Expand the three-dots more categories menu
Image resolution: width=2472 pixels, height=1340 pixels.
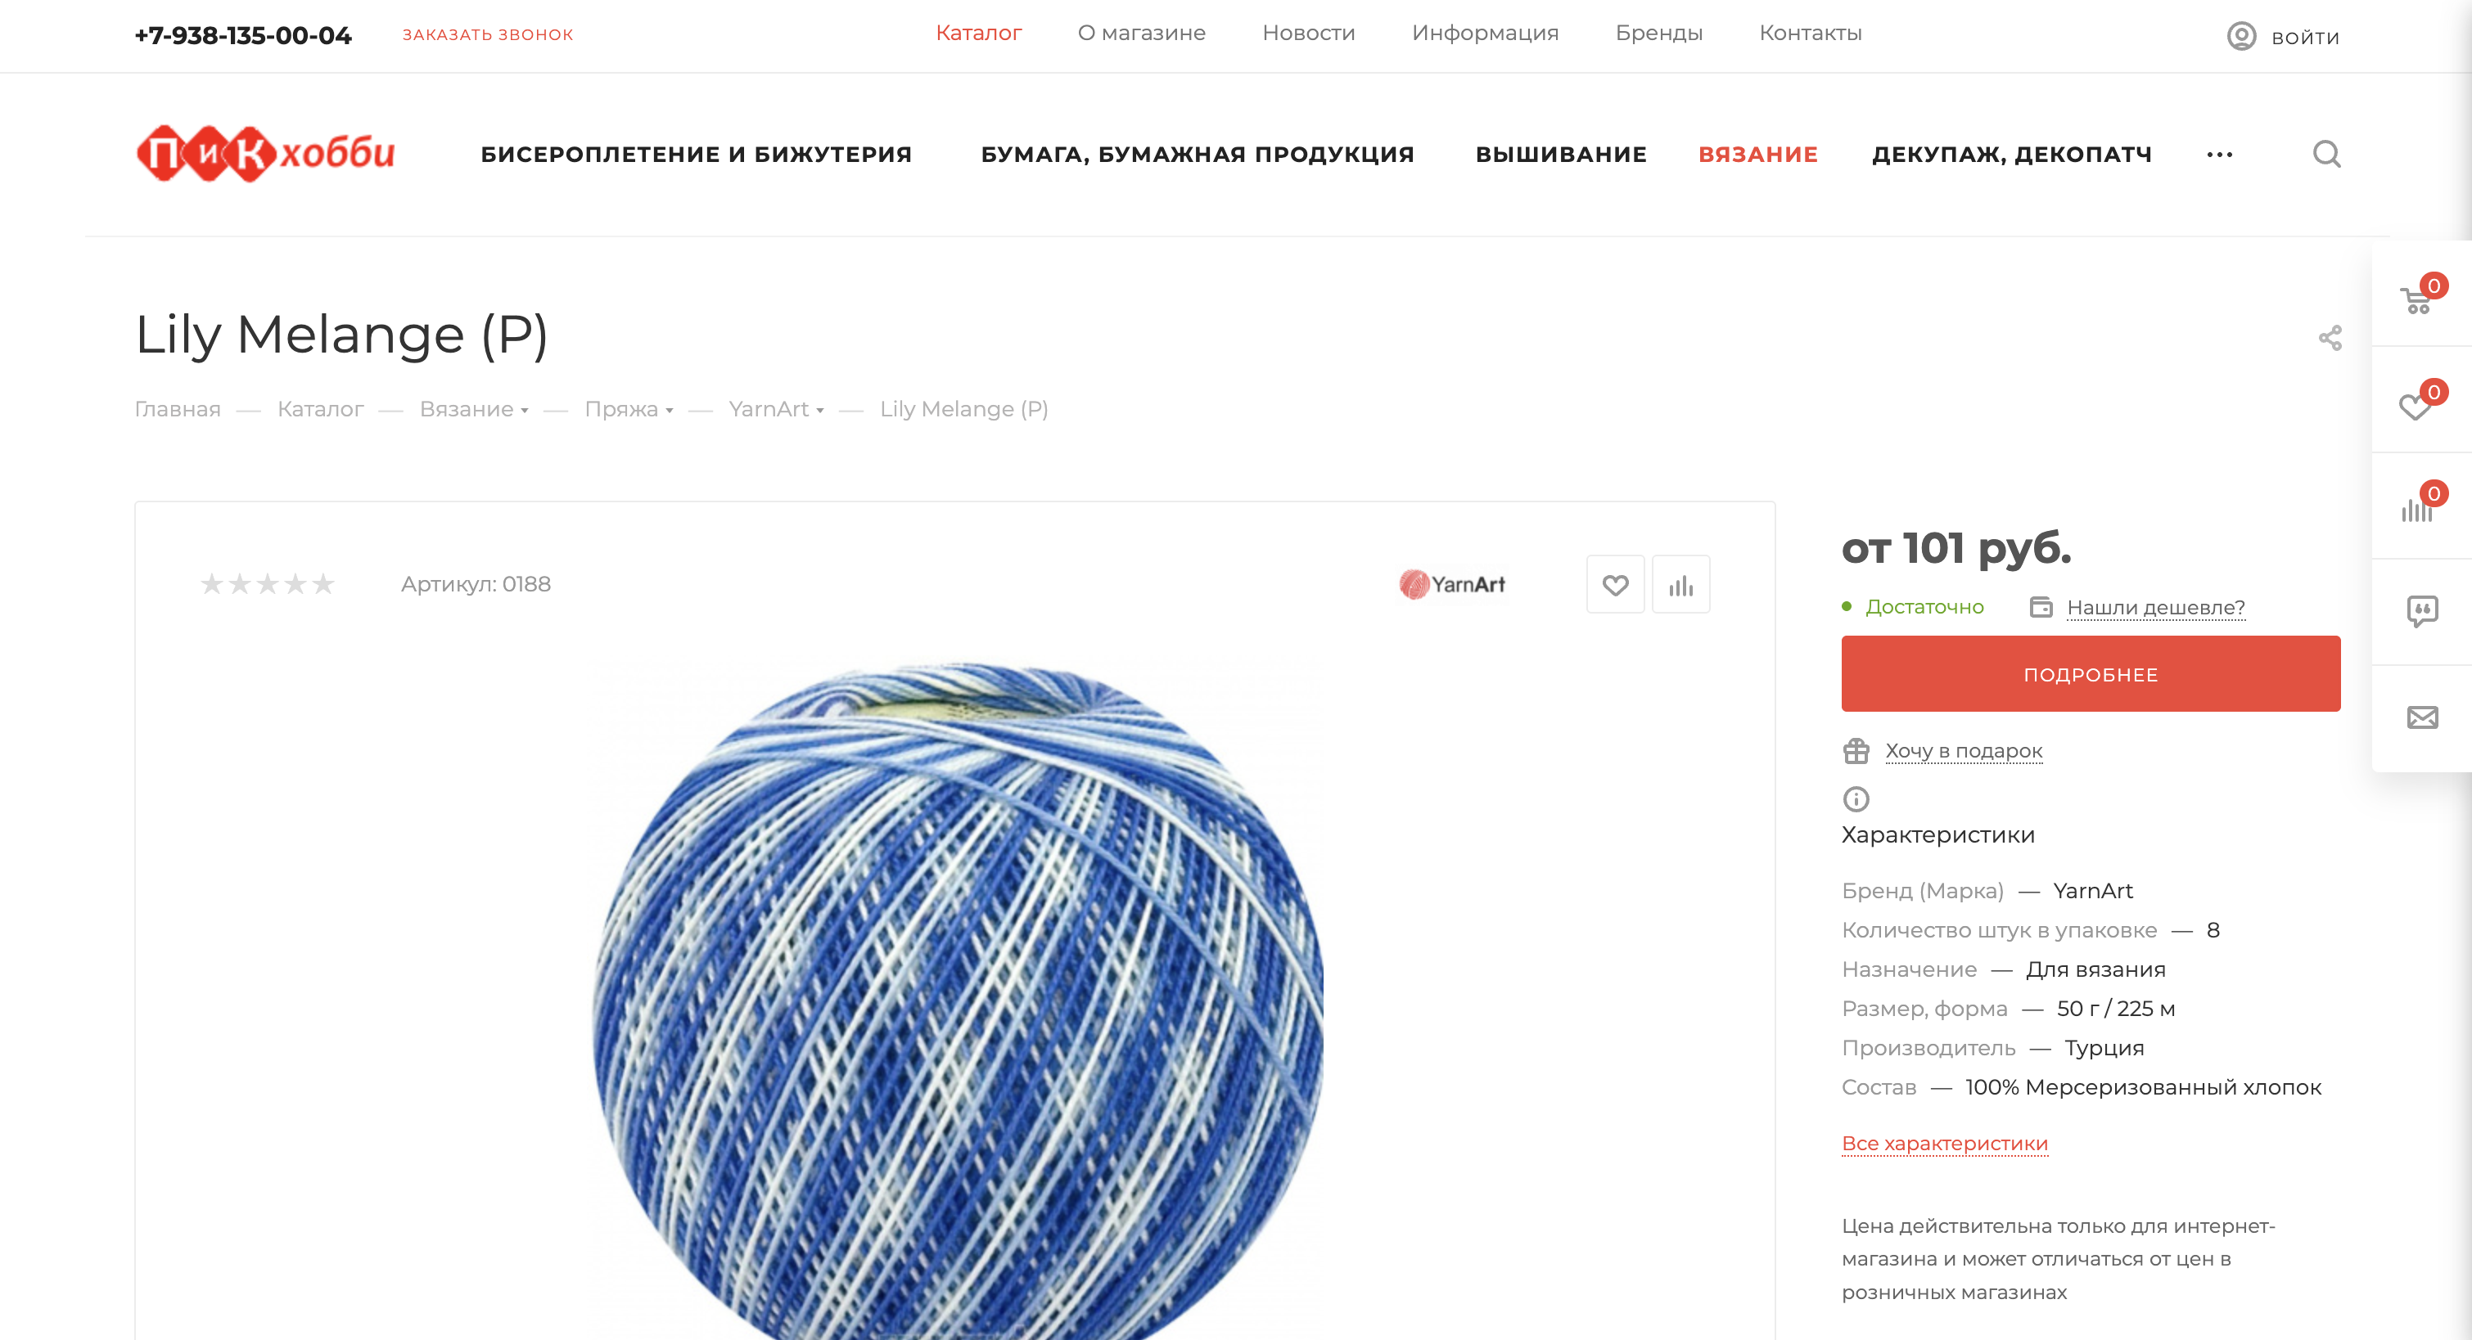pyautogui.click(x=2218, y=155)
